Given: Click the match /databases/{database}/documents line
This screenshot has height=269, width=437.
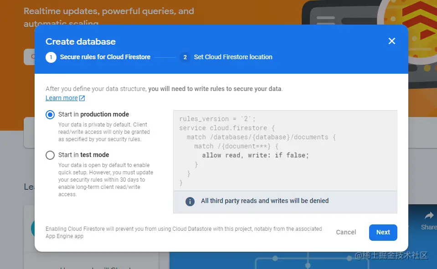Looking at the screenshot, I should point(261,137).
